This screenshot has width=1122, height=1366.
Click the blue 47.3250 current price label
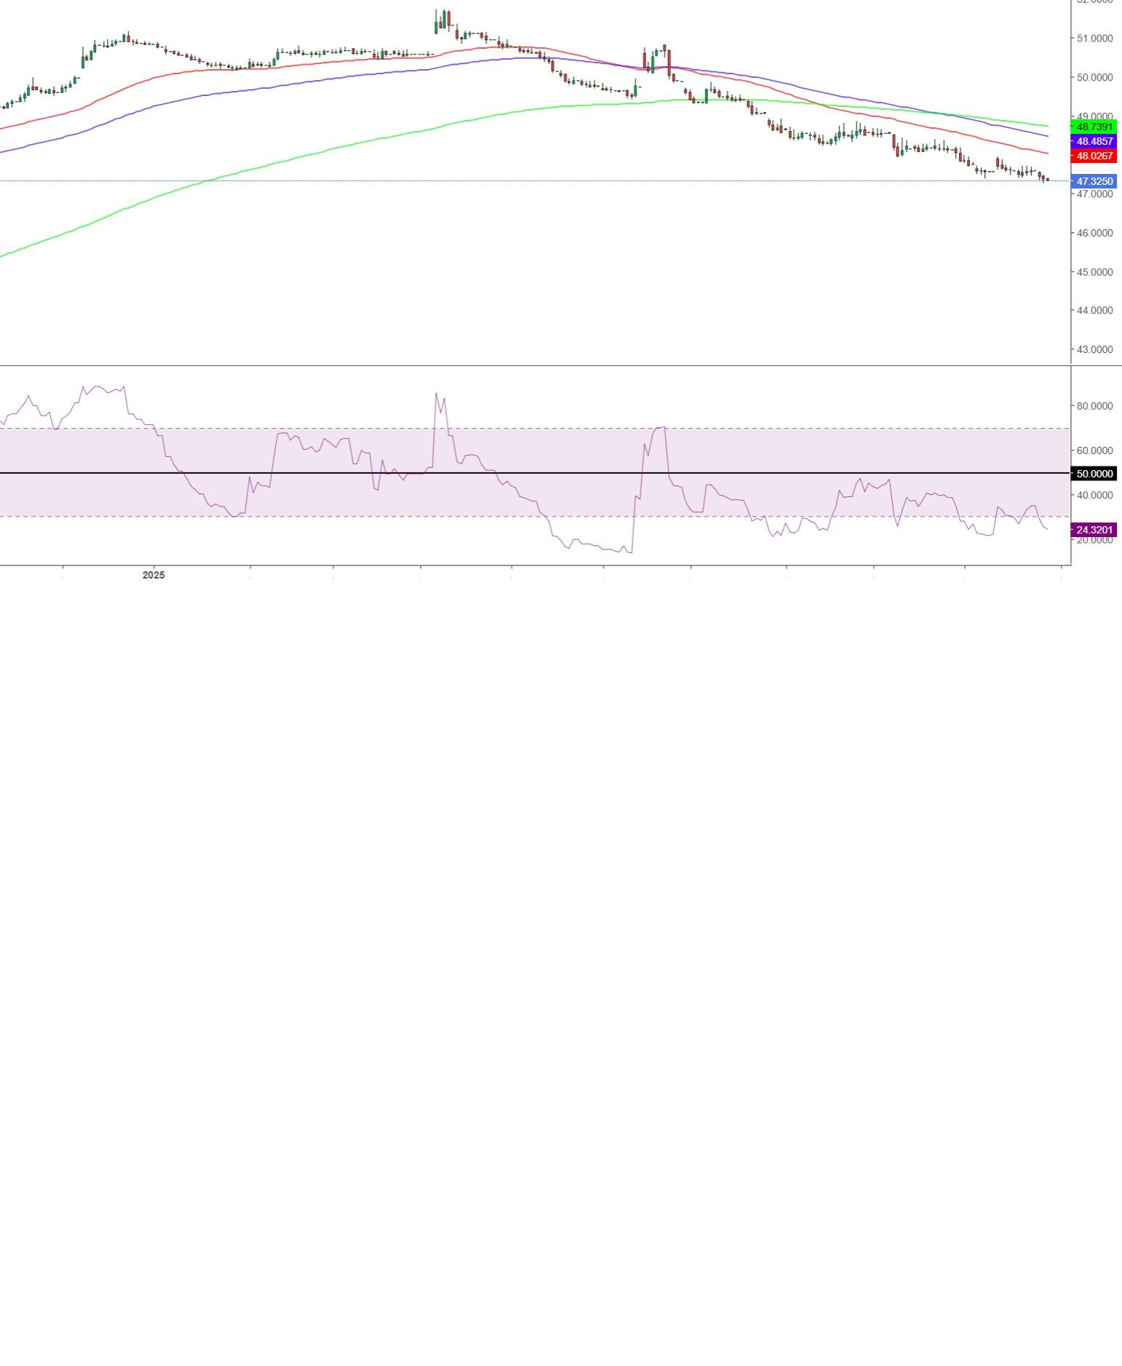(1094, 181)
